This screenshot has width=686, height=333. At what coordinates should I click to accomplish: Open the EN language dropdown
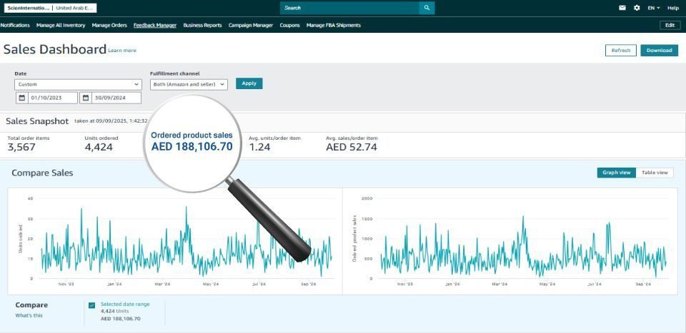[653, 8]
